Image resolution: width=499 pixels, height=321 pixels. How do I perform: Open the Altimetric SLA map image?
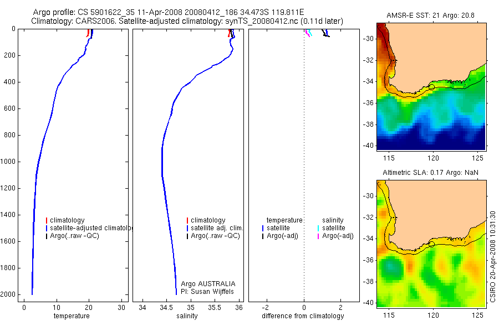pyautogui.click(x=431, y=244)
